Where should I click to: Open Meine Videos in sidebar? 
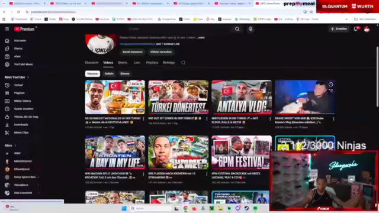[x=23, y=101]
